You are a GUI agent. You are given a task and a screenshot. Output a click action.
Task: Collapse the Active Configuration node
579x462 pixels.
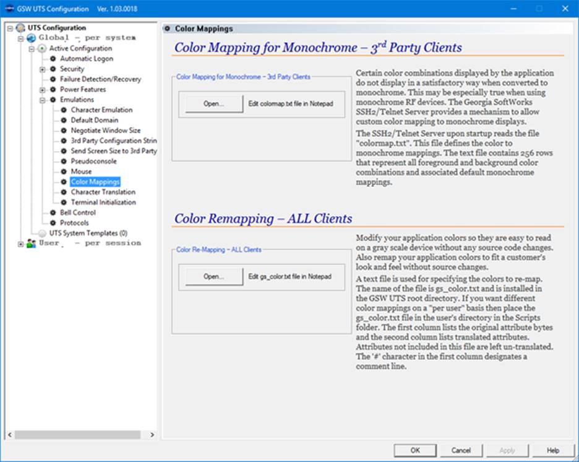point(32,49)
